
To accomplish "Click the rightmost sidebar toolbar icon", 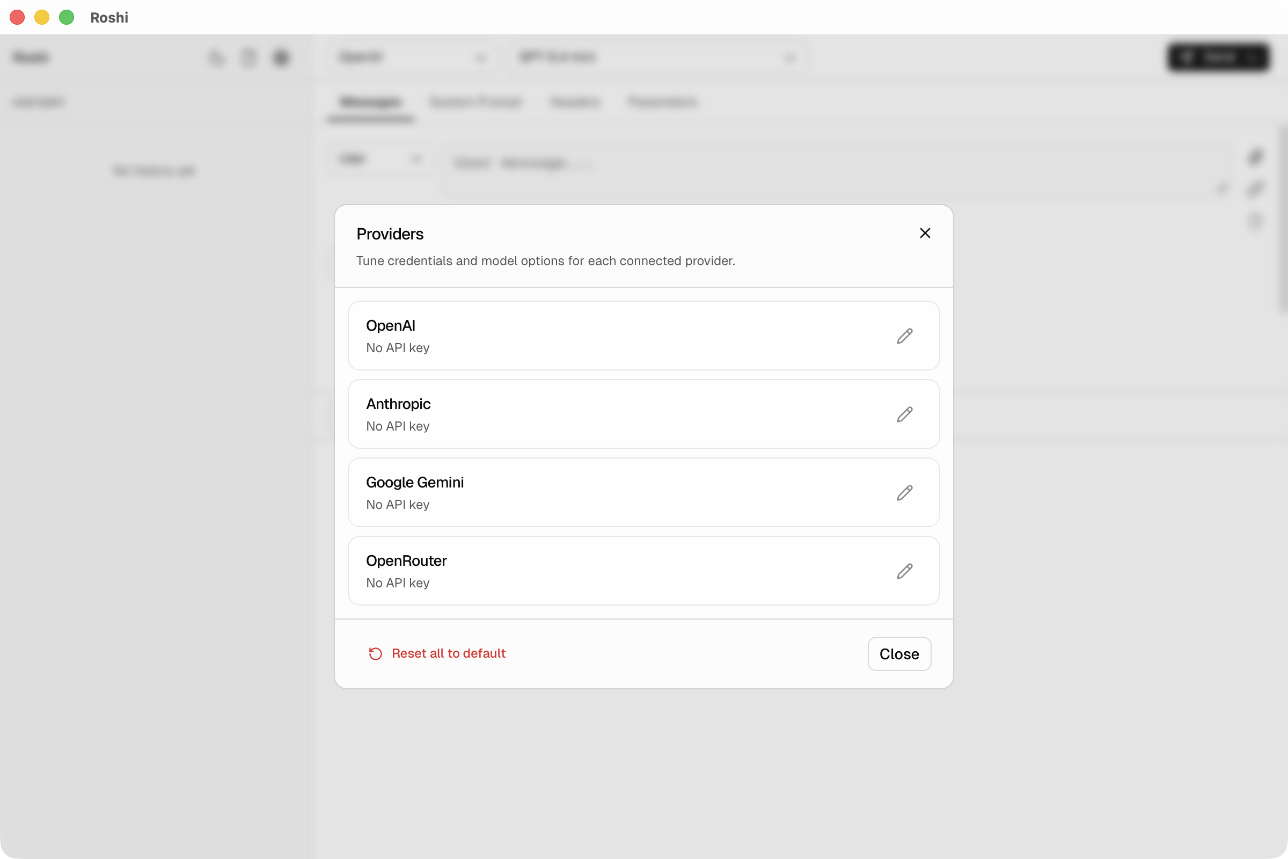I will click(x=281, y=57).
